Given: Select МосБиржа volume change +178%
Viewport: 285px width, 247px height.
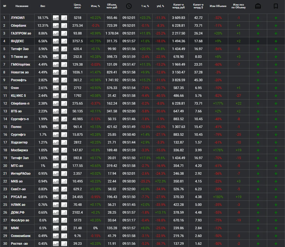Looking at the screenshot, I should click(x=218, y=150).
